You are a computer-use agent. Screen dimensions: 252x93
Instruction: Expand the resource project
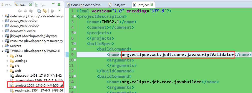pos(2,41)
